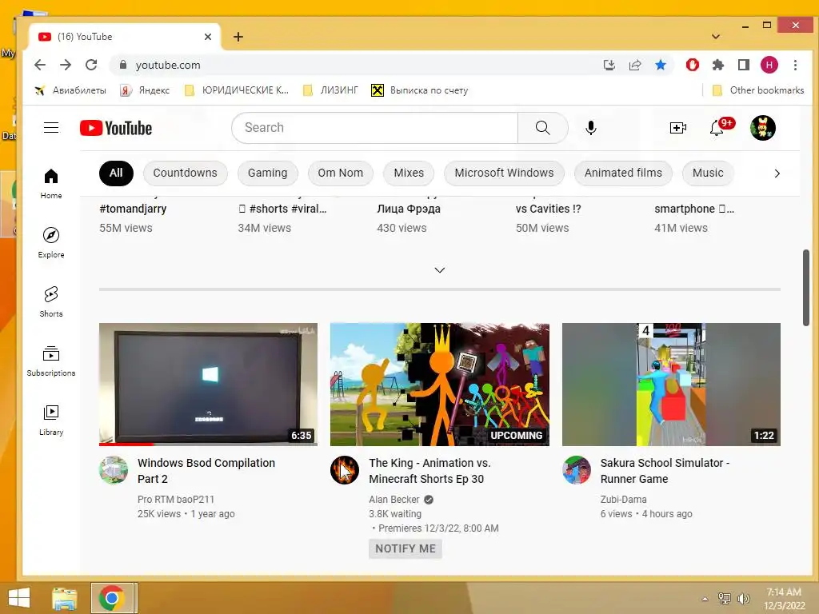Open the YouTube hamburger guide menu

click(50, 127)
